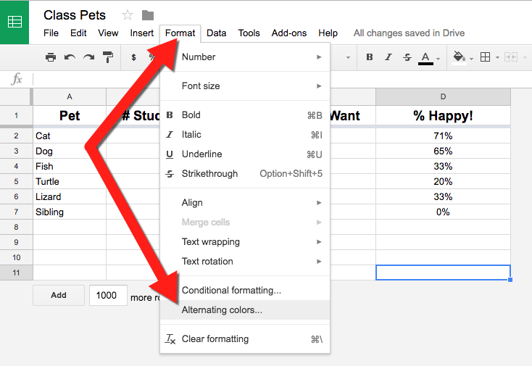Image resolution: width=532 pixels, height=366 pixels.
Task: Open the text color picker
Action: pos(425,57)
